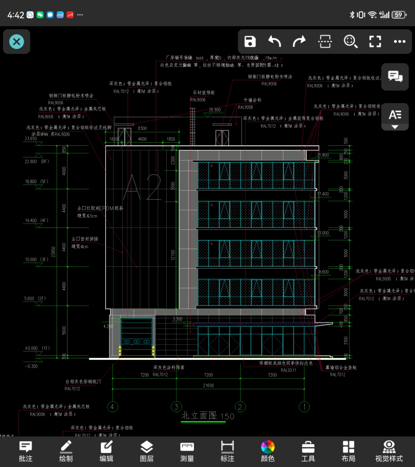This screenshot has width=415, height=467.
Task: Select the 绘制 draw tool
Action: click(x=66, y=451)
